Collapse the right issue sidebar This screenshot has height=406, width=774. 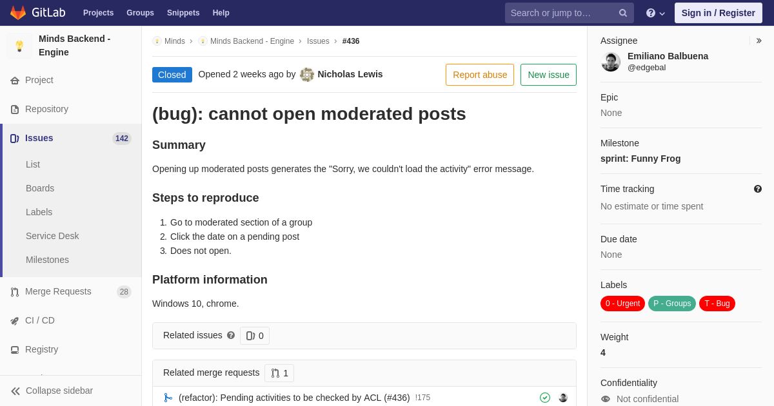click(x=759, y=41)
